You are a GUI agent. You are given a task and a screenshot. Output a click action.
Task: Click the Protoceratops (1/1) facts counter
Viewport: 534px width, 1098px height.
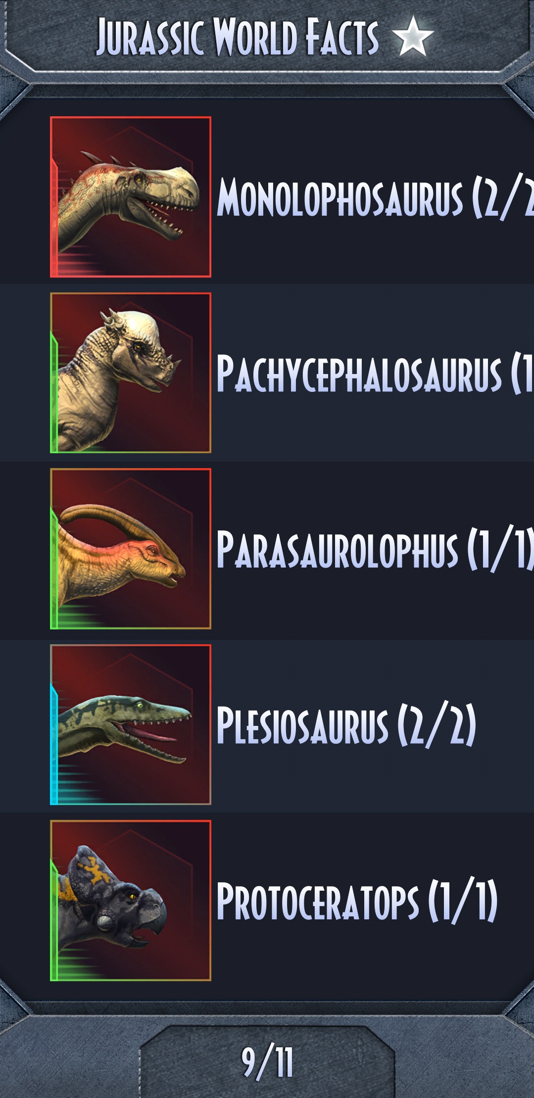click(x=463, y=901)
